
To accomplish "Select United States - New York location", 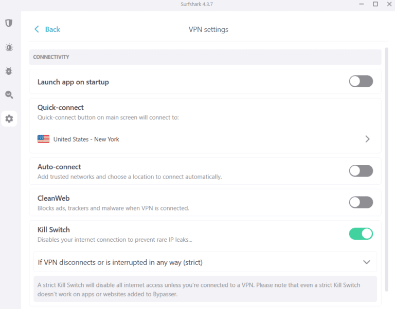I will point(86,139).
